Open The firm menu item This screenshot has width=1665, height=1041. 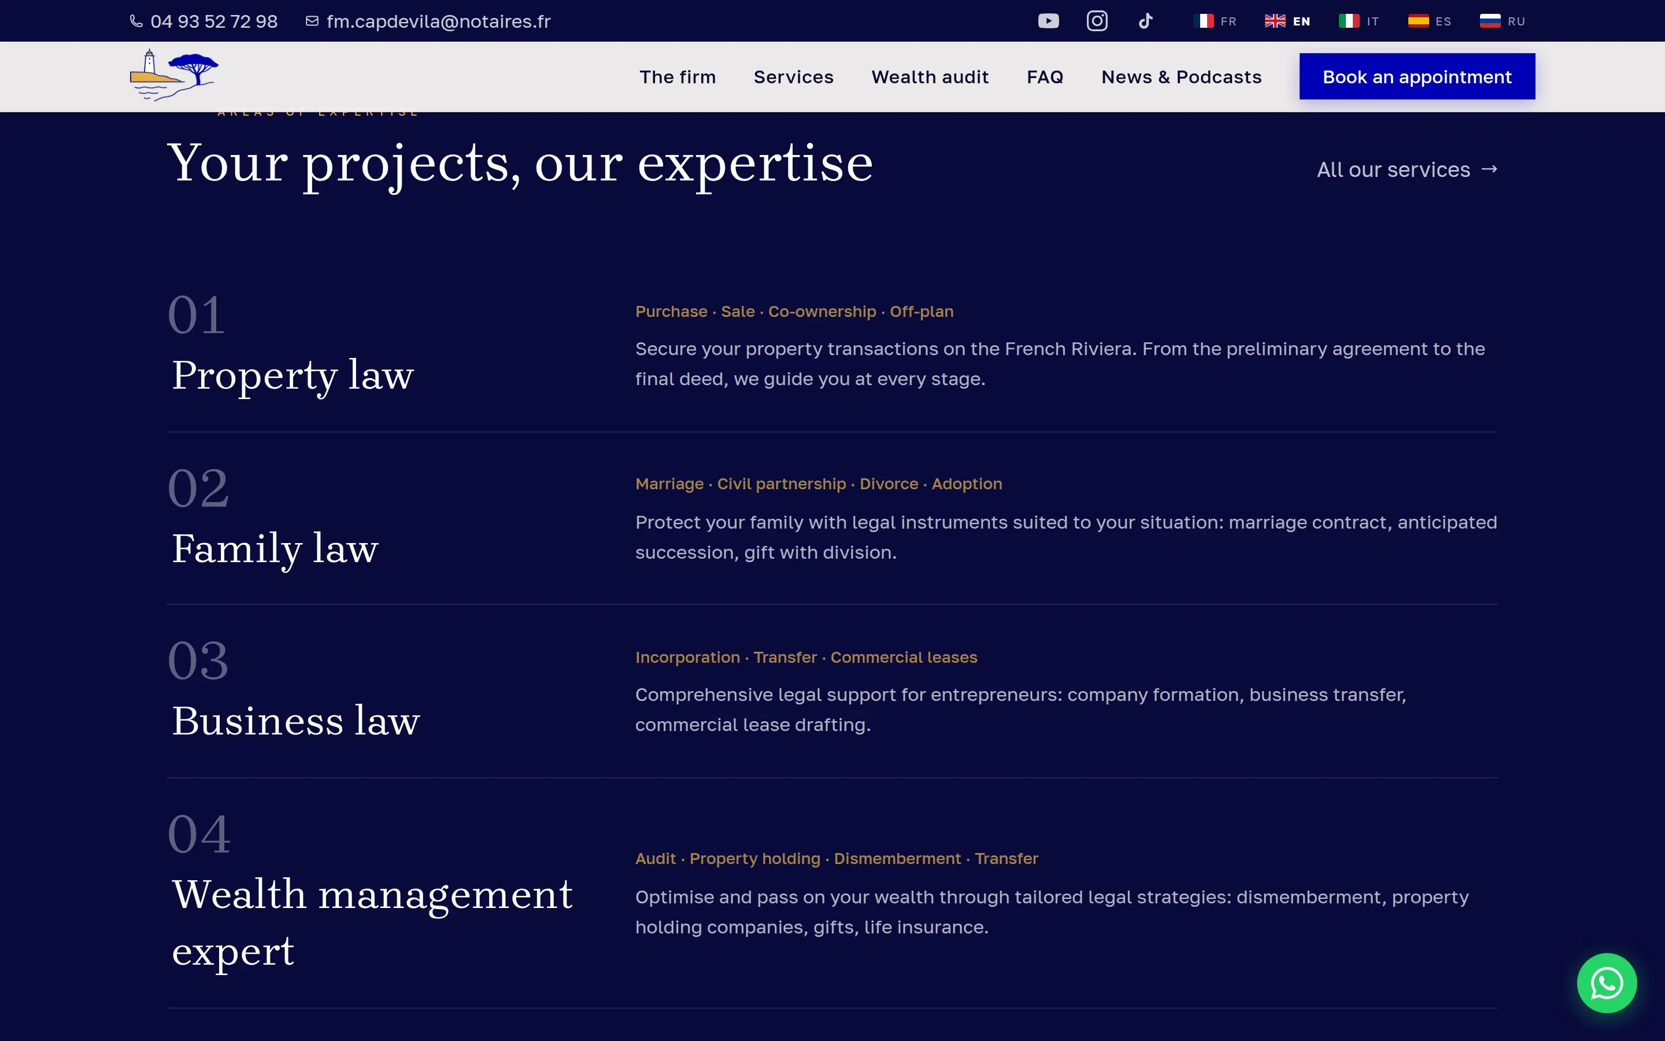[x=678, y=77]
